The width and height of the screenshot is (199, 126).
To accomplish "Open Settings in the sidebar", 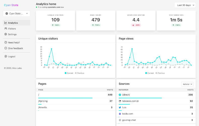I will 17,34.
